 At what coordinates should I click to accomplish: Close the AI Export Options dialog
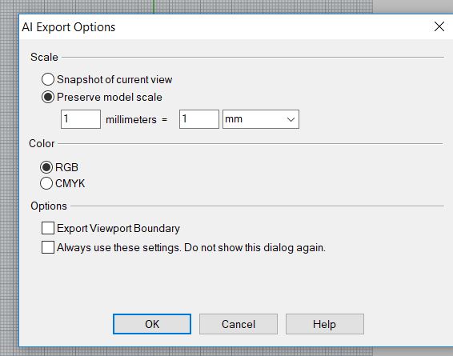pos(439,26)
